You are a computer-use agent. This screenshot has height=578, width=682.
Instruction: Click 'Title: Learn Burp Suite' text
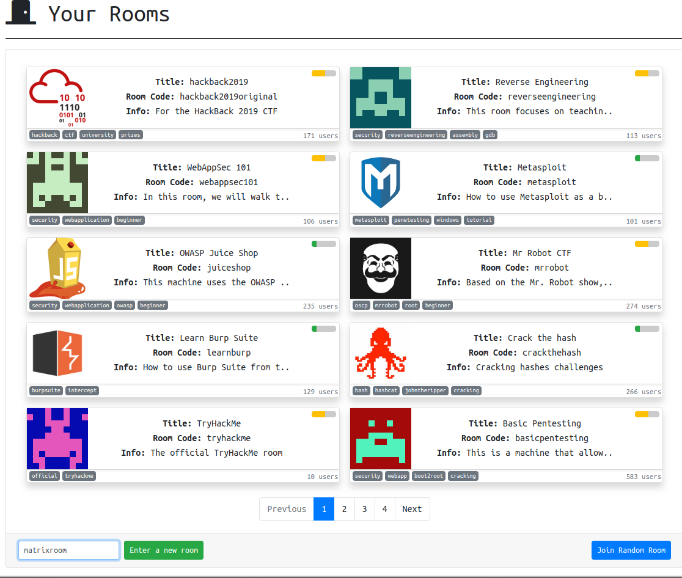(202, 338)
